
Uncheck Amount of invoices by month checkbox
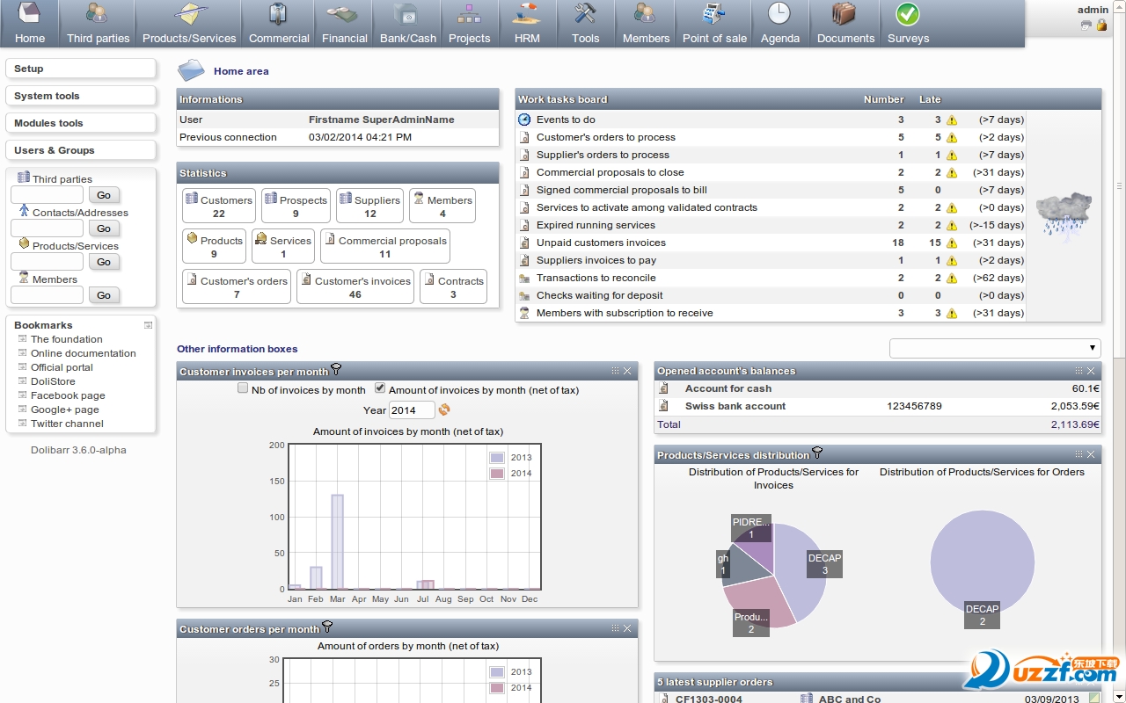[380, 388]
